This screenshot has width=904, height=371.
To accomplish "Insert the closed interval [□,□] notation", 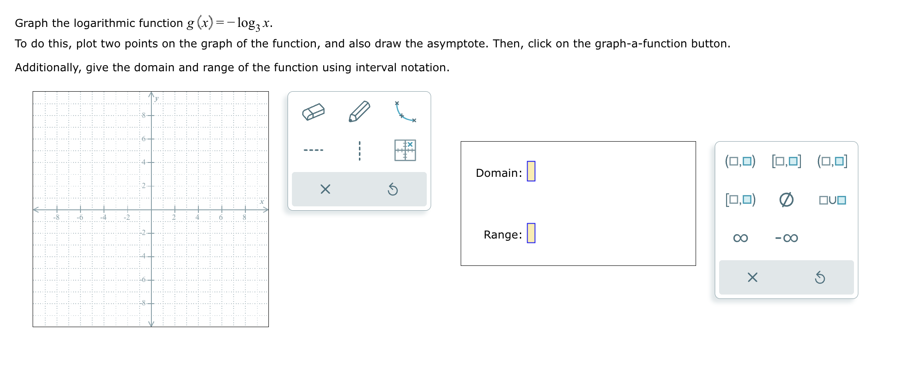I will click(787, 161).
